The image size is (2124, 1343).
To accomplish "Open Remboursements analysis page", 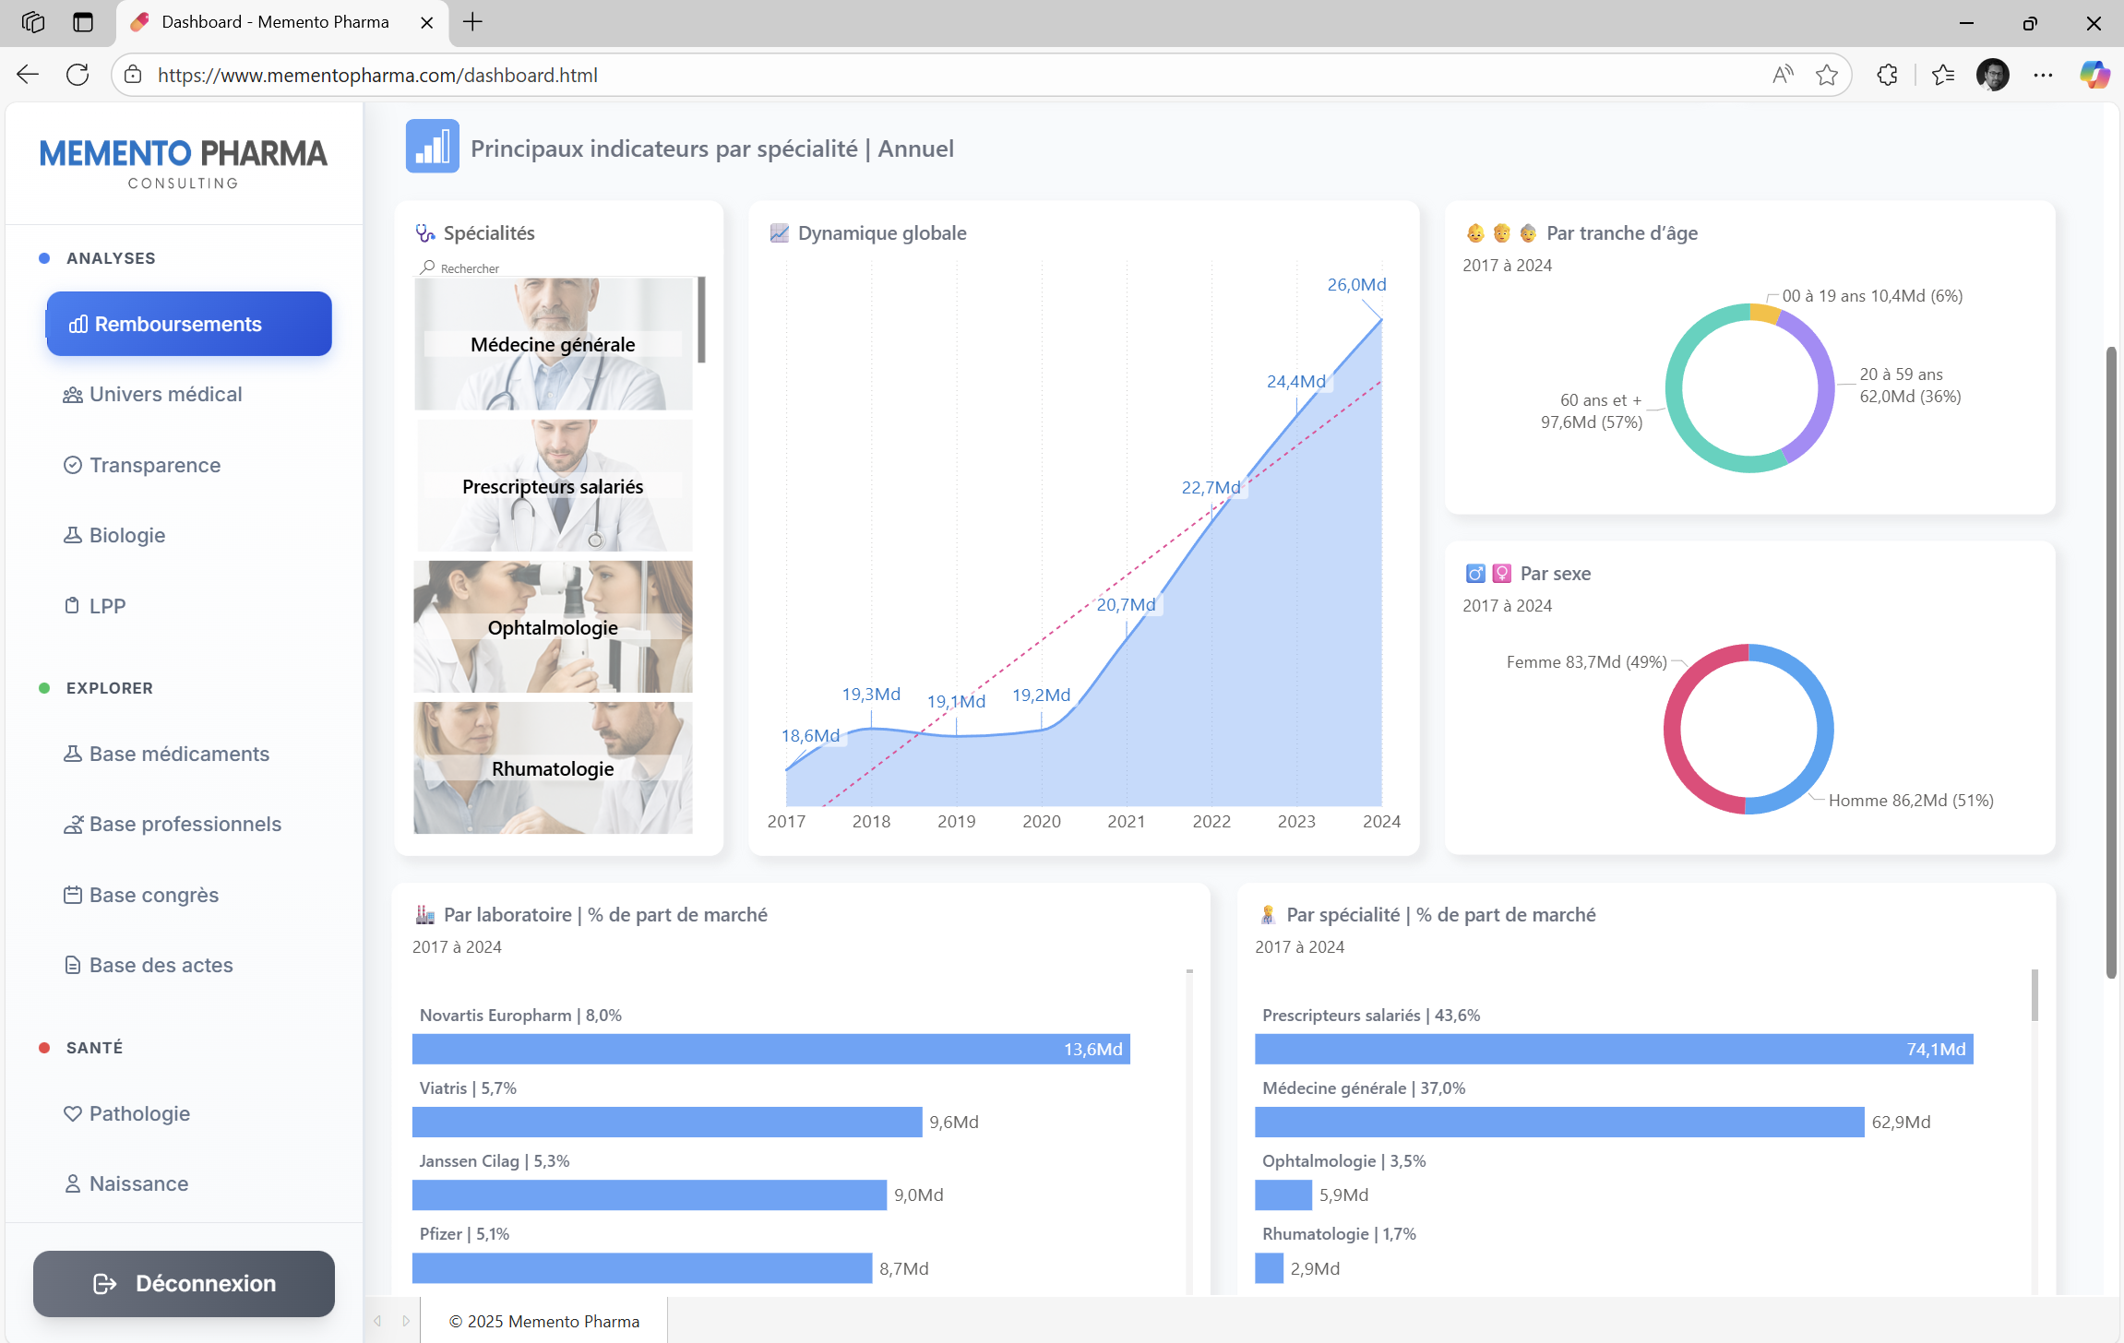I will [x=189, y=324].
